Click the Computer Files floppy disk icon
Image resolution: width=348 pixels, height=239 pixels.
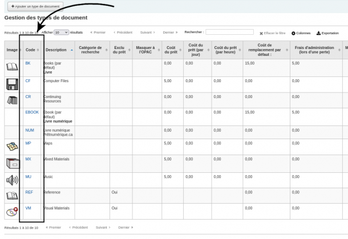(11, 84)
